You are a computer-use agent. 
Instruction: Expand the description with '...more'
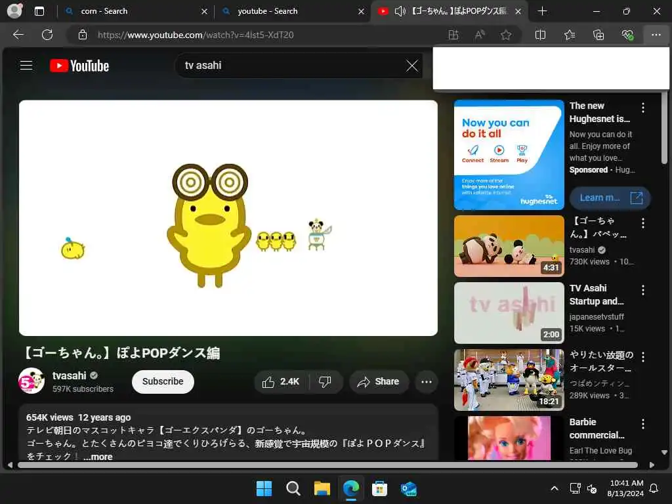point(98,457)
